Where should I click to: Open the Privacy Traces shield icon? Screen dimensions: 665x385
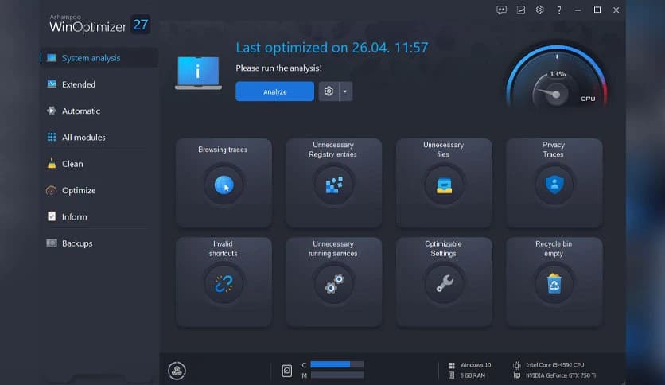pyautogui.click(x=554, y=185)
